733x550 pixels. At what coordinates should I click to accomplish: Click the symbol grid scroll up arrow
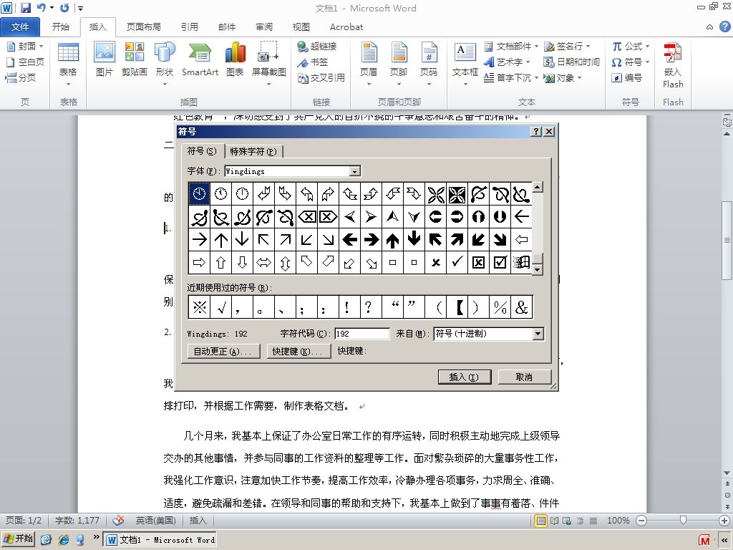click(x=538, y=188)
